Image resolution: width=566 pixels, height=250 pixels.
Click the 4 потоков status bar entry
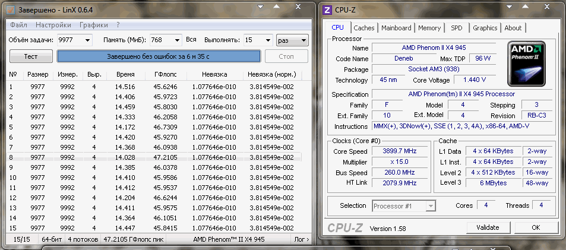83,239
